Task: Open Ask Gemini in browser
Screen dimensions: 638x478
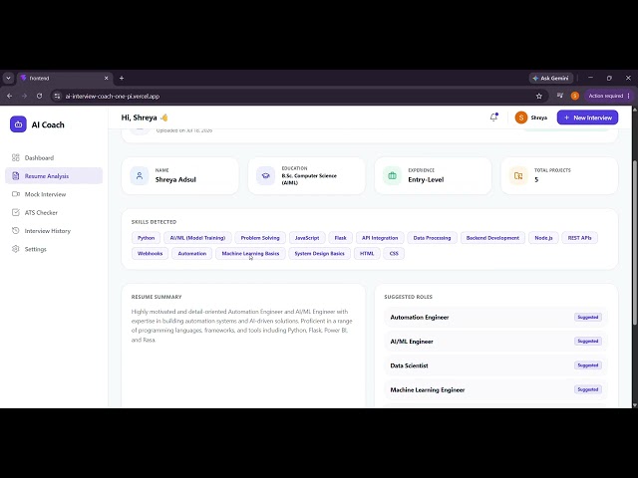Action: [x=551, y=78]
